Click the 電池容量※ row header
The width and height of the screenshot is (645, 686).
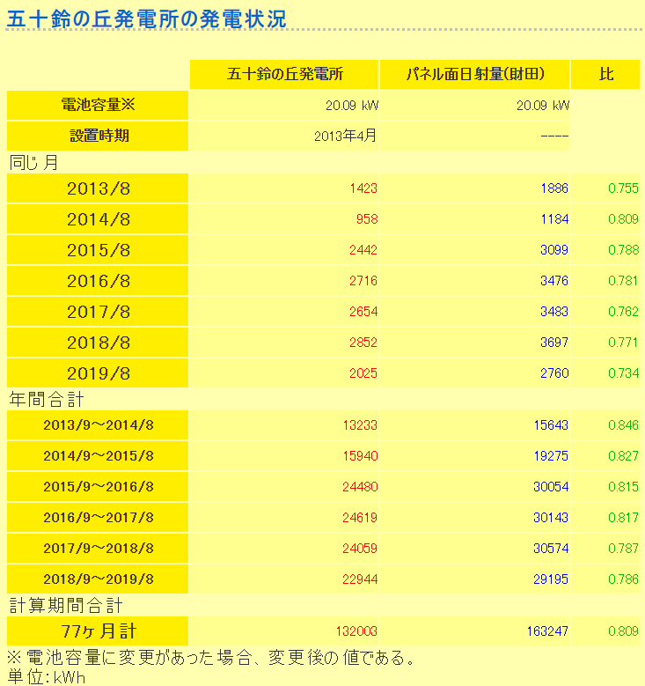tap(98, 105)
